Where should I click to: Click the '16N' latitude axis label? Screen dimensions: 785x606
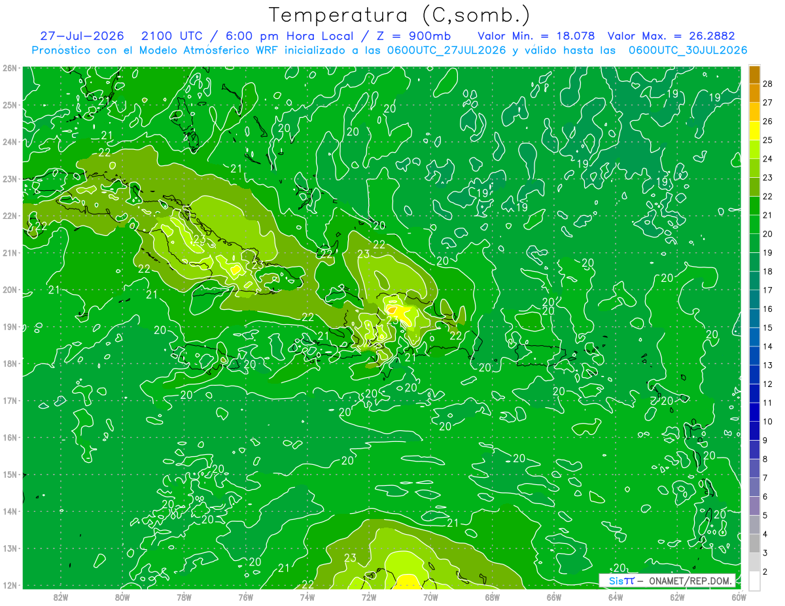9,437
